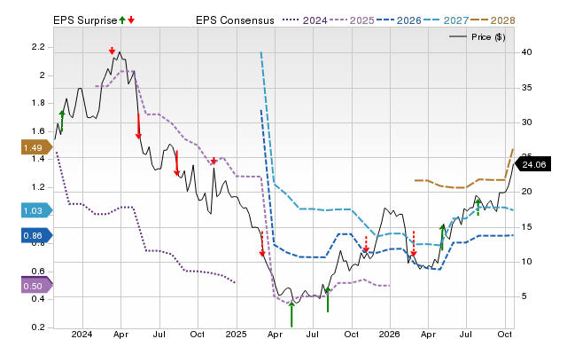This screenshot has width=567, height=339.
Task: Click the gray line sample beside Price ($)
Action: click(458, 36)
